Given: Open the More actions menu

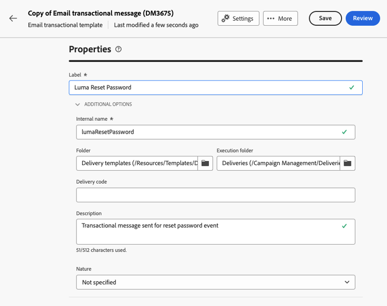Looking at the screenshot, I should point(280,19).
